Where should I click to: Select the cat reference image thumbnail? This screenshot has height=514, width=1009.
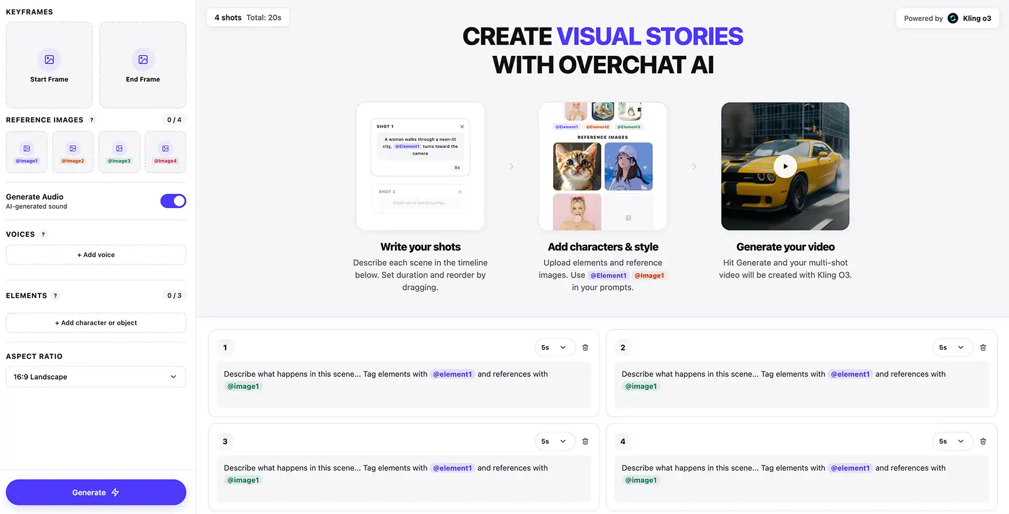577,167
